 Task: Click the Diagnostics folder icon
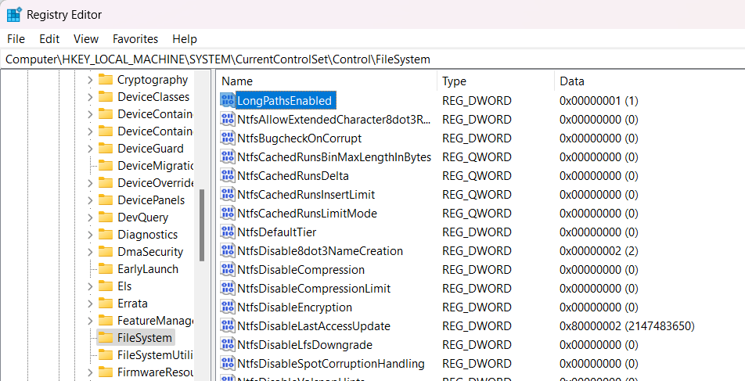[x=105, y=235]
